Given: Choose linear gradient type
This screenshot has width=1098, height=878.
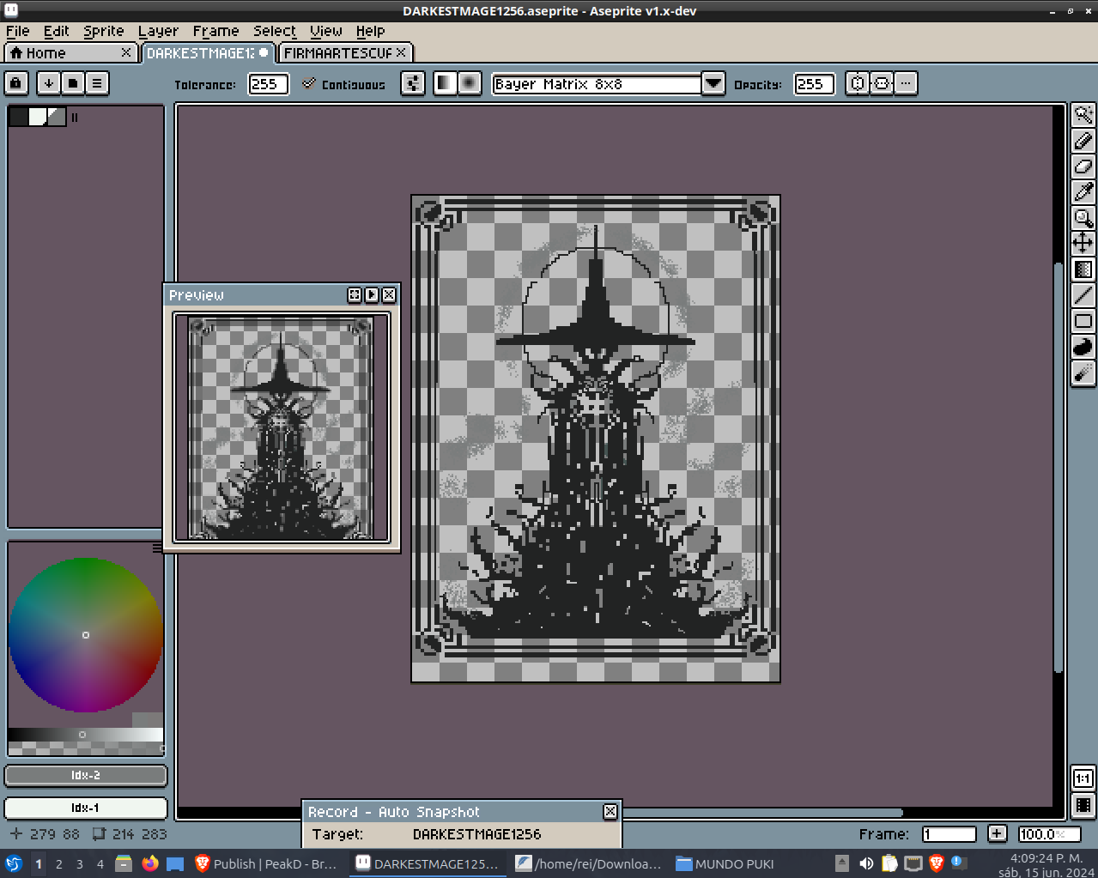Looking at the screenshot, I should point(445,83).
